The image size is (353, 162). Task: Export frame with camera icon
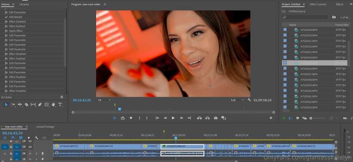click(216, 118)
